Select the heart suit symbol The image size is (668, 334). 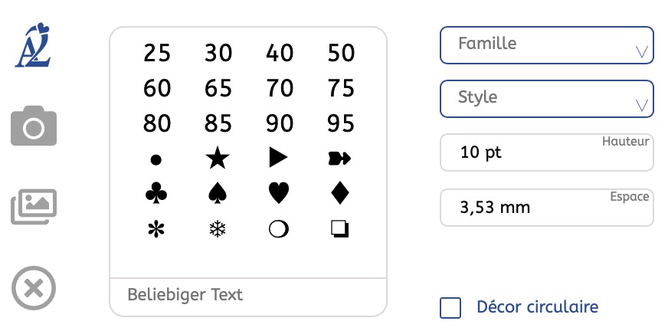pos(279,194)
